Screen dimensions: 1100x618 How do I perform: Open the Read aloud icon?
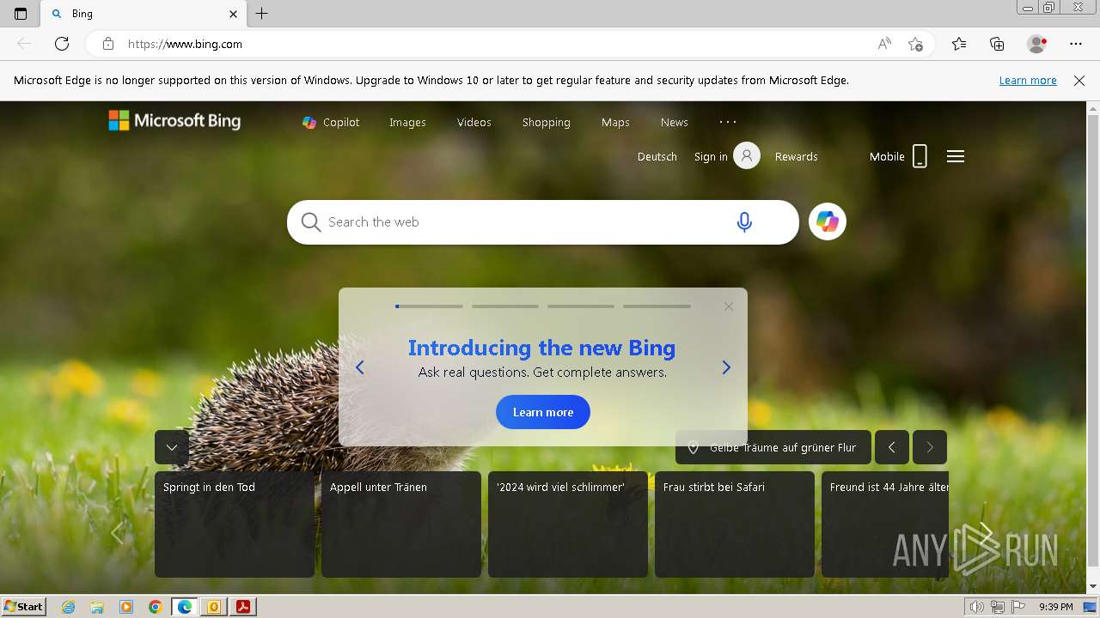pyautogui.click(x=884, y=44)
